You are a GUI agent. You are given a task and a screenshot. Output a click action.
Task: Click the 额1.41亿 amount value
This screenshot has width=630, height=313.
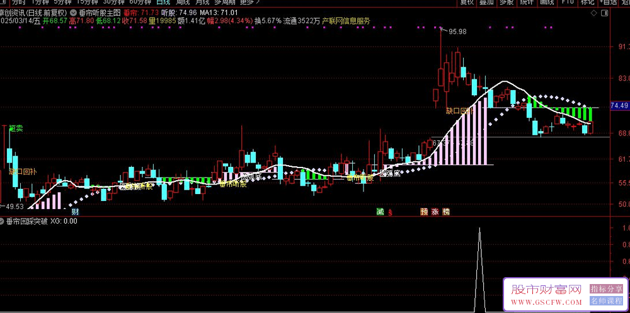(x=193, y=21)
